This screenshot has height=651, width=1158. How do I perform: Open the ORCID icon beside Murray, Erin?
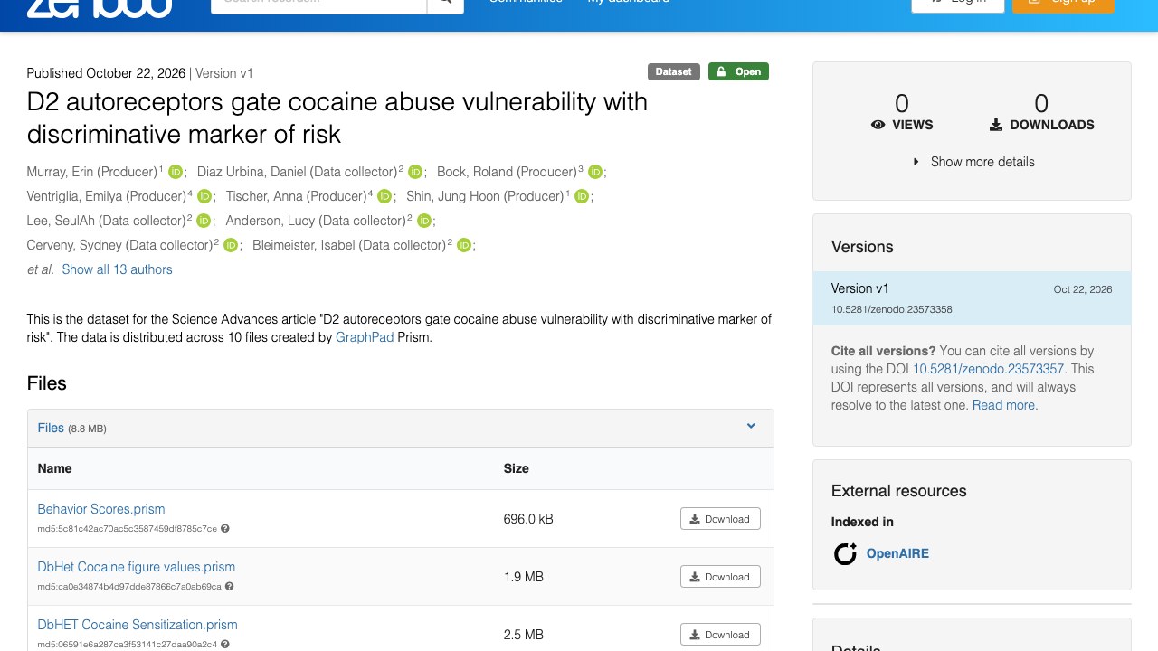pyautogui.click(x=176, y=172)
